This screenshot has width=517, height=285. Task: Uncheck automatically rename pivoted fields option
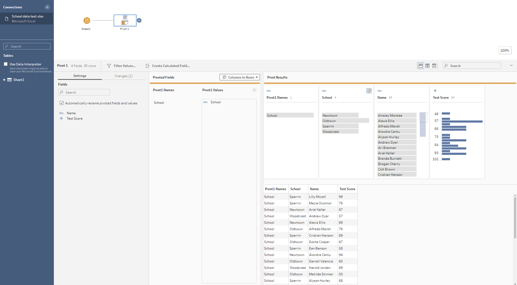click(x=62, y=103)
